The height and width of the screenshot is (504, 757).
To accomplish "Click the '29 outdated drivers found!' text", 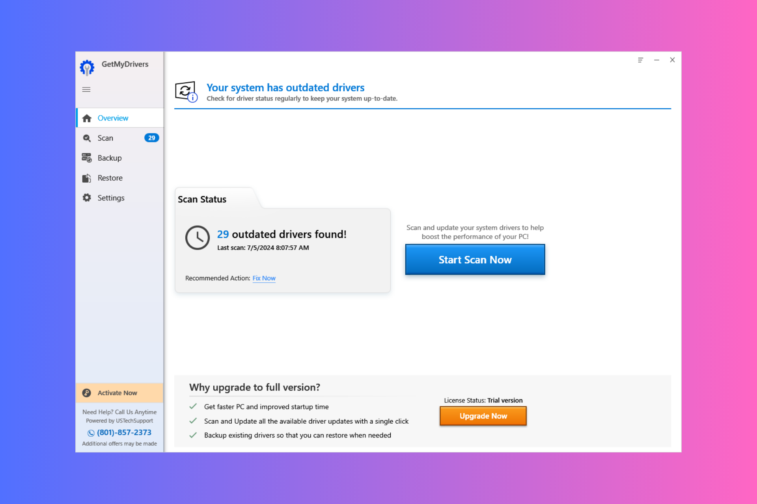I will point(282,234).
